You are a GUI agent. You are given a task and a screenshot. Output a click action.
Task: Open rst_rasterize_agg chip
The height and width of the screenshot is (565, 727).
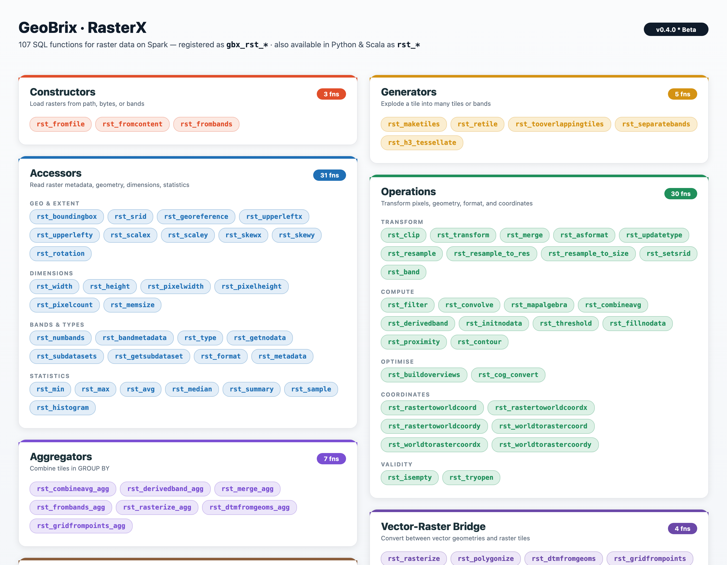[x=157, y=508]
